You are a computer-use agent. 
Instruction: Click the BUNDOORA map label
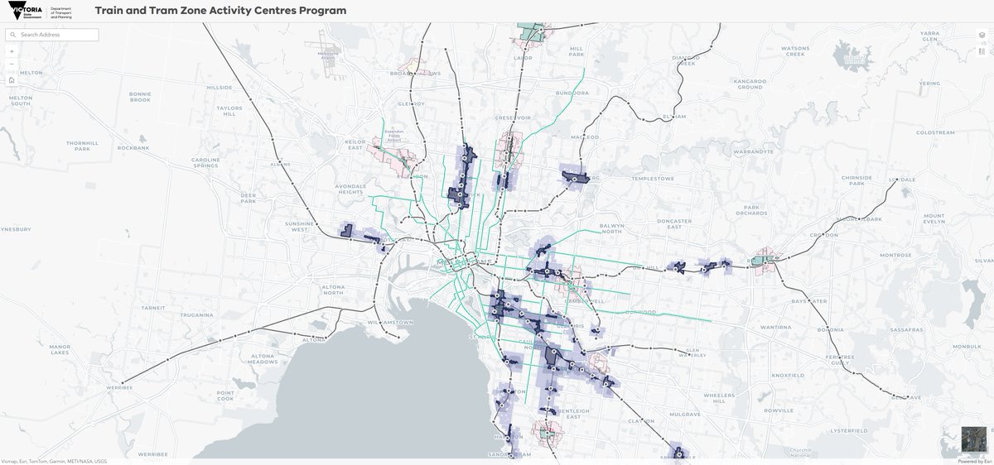click(x=572, y=93)
